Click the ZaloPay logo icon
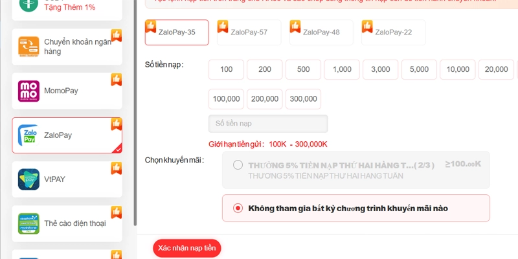This screenshot has width=518, height=259. [28, 135]
